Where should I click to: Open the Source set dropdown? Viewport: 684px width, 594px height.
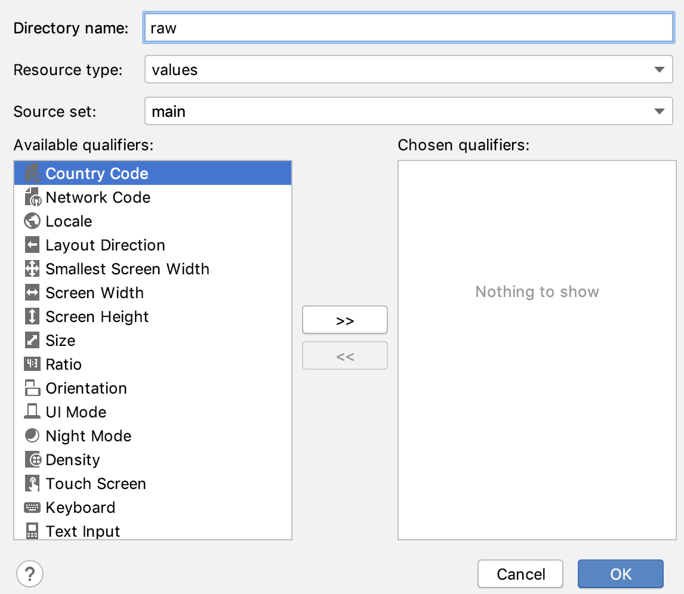click(408, 112)
